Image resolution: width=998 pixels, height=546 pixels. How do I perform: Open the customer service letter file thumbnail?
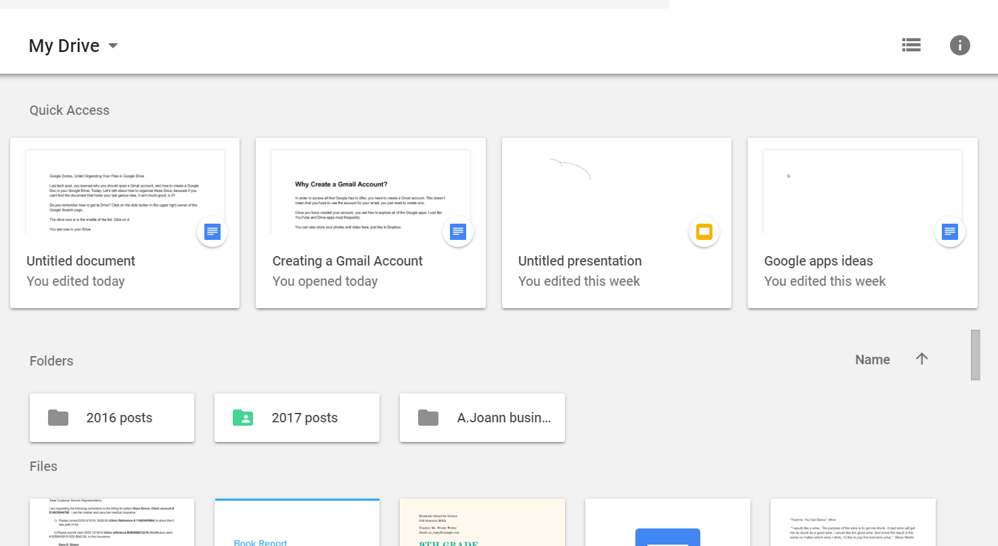pyautogui.click(x=112, y=522)
